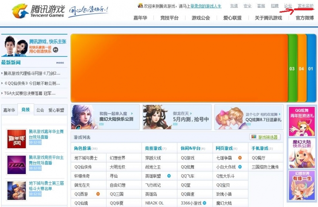The width and height of the screenshot is (318, 207).
Task: Click the 休闲&平台 category heading
Action: (190, 149)
